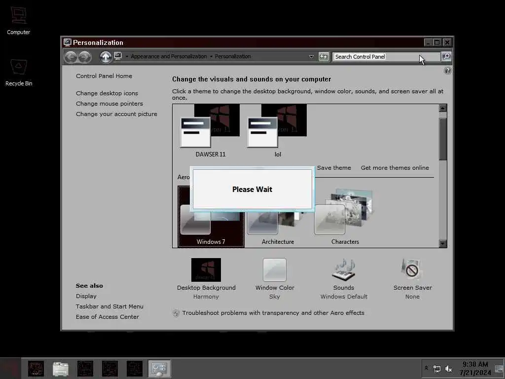Image resolution: width=505 pixels, height=379 pixels.
Task: Click the Up arrow navigation button
Action: (106, 57)
